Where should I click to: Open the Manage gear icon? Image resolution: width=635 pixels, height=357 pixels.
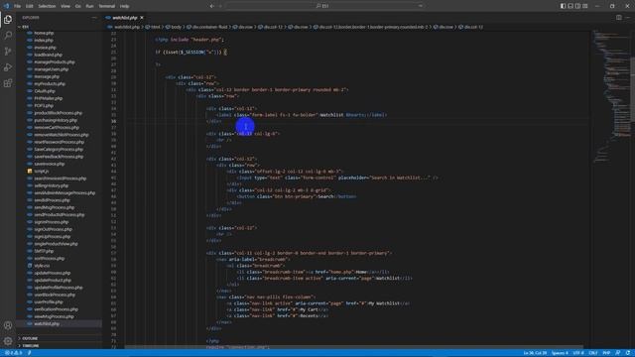(x=8, y=341)
